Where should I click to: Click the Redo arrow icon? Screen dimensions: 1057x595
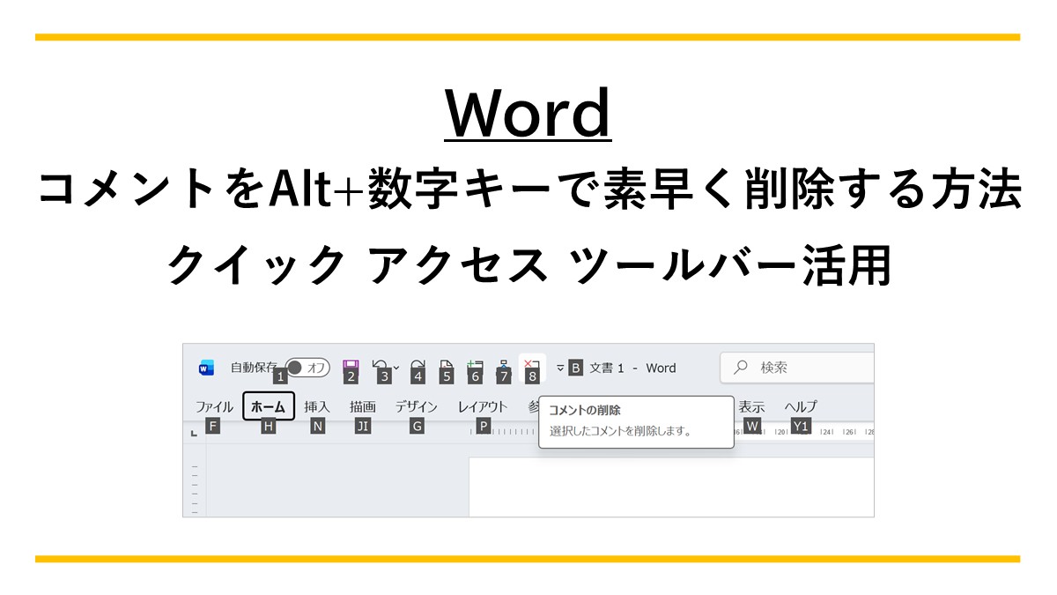pyautogui.click(x=418, y=366)
